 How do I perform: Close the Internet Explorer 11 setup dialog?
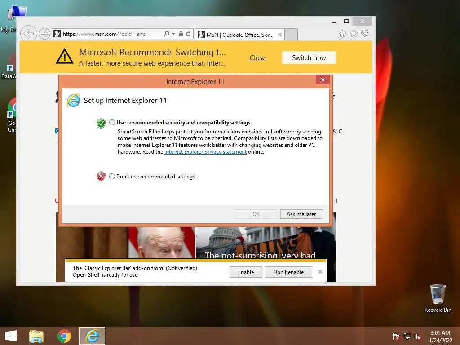pos(323,80)
